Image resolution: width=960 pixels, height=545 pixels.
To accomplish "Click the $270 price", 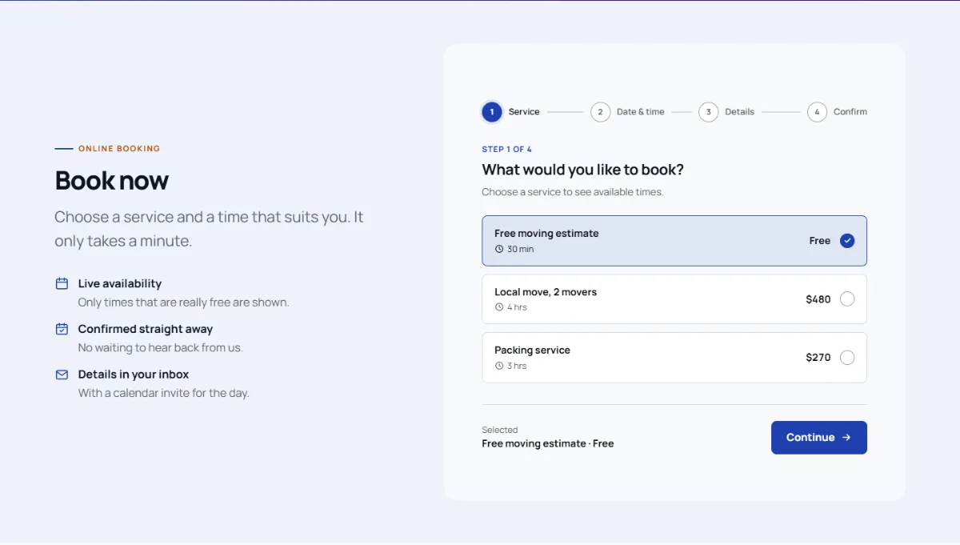I will tap(818, 358).
